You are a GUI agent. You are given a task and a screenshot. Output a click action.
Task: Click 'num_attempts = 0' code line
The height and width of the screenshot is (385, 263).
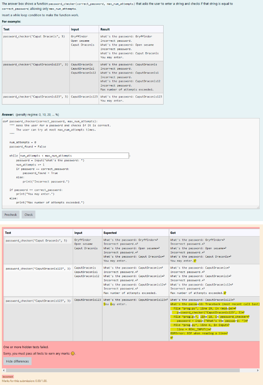coord(23,142)
